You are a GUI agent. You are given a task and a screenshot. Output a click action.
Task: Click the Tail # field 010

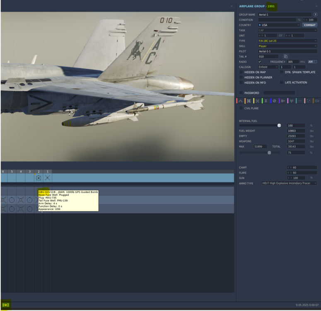coord(268,56)
